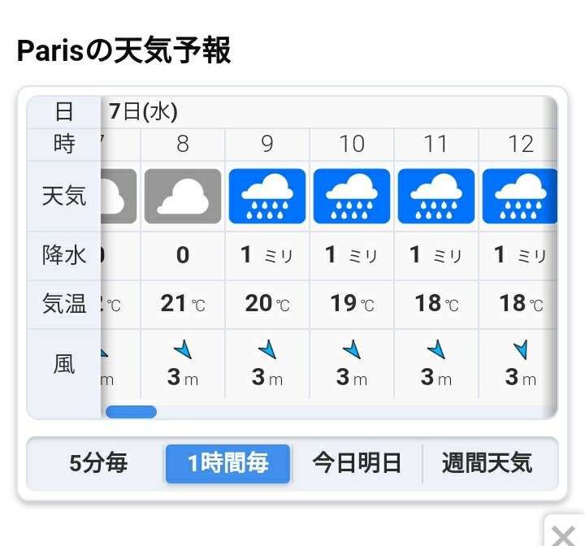The image size is (585, 546).
Task: Click the 21℃ temperature cell at 8時
Action: pyautogui.click(x=183, y=304)
